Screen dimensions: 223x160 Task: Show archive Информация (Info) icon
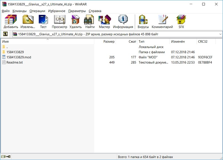coord(123,22)
